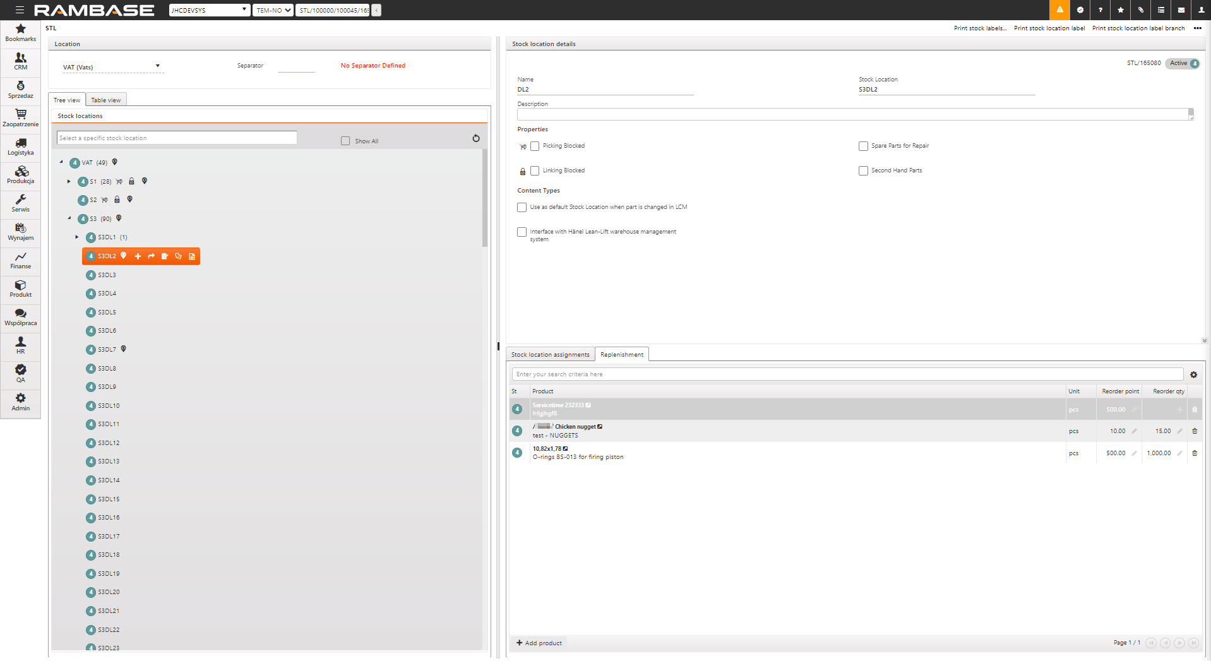Tick the Spare Parts for Repair checkbox
The width and height of the screenshot is (1211, 661).
point(863,146)
